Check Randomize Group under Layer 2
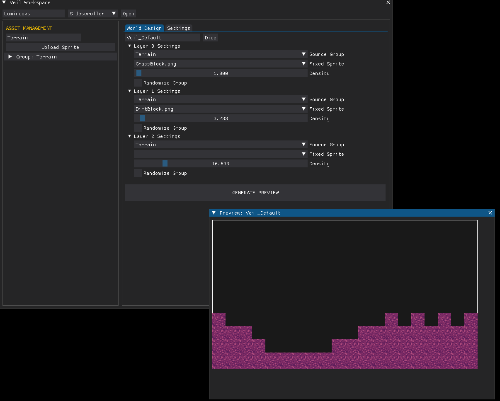The height and width of the screenshot is (401, 500). click(138, 173)
